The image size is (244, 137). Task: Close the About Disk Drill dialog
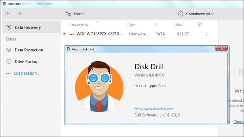pyautogui.click(x=222, y=48)
